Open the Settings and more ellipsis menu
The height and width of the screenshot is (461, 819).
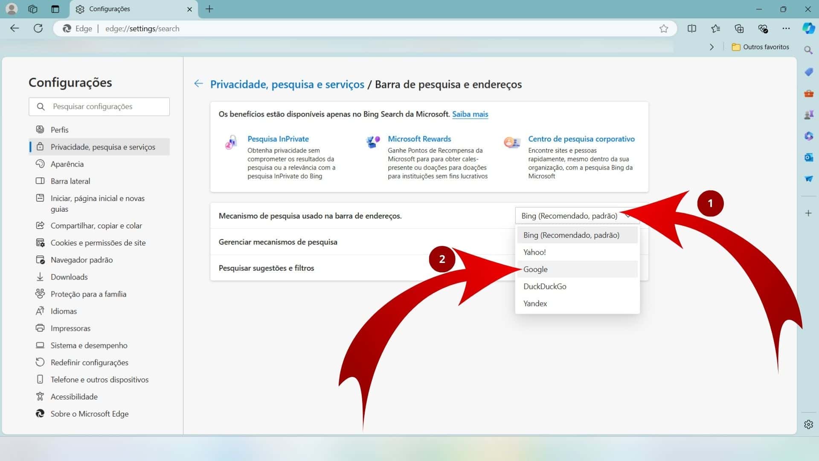coord(786,29)
